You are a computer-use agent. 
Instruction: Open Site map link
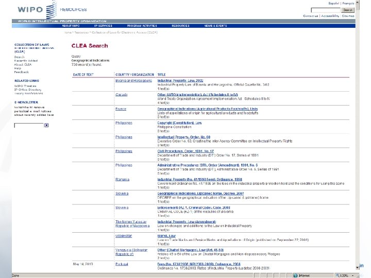(x=348, y=16)
